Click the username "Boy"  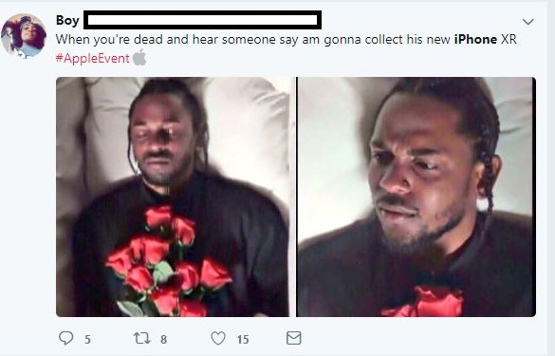coord(67,20)
